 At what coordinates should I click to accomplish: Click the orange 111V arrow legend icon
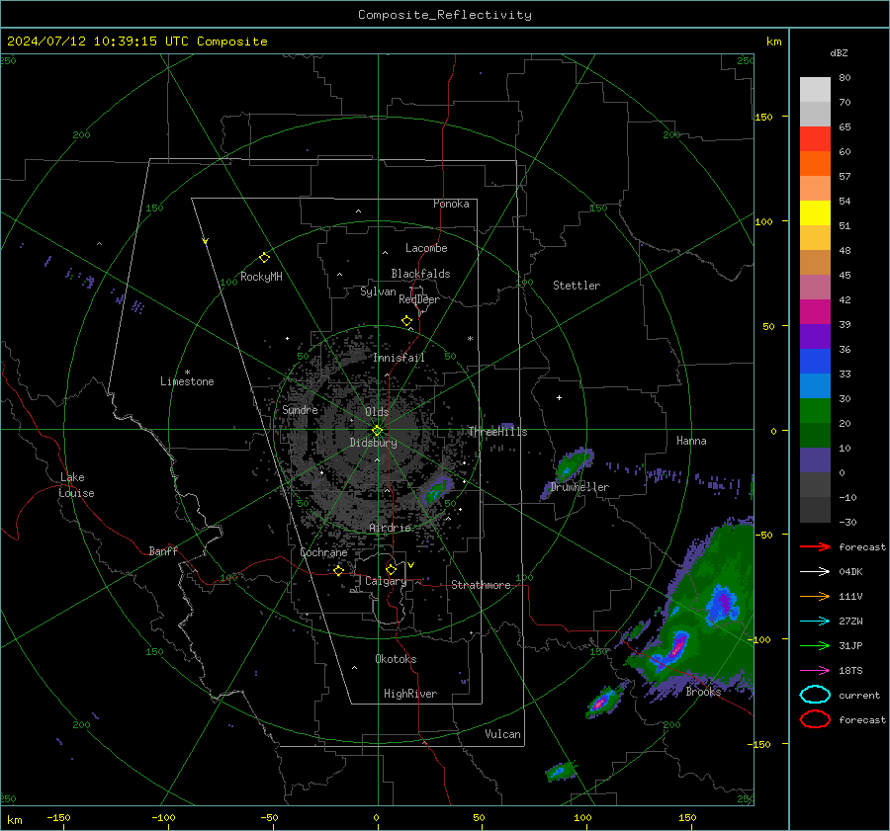pyautogui.click(x=815, y=596)
